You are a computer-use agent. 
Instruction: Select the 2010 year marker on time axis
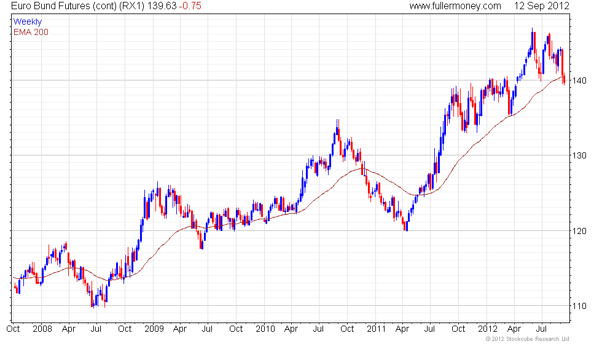click(x=265, y=329)
